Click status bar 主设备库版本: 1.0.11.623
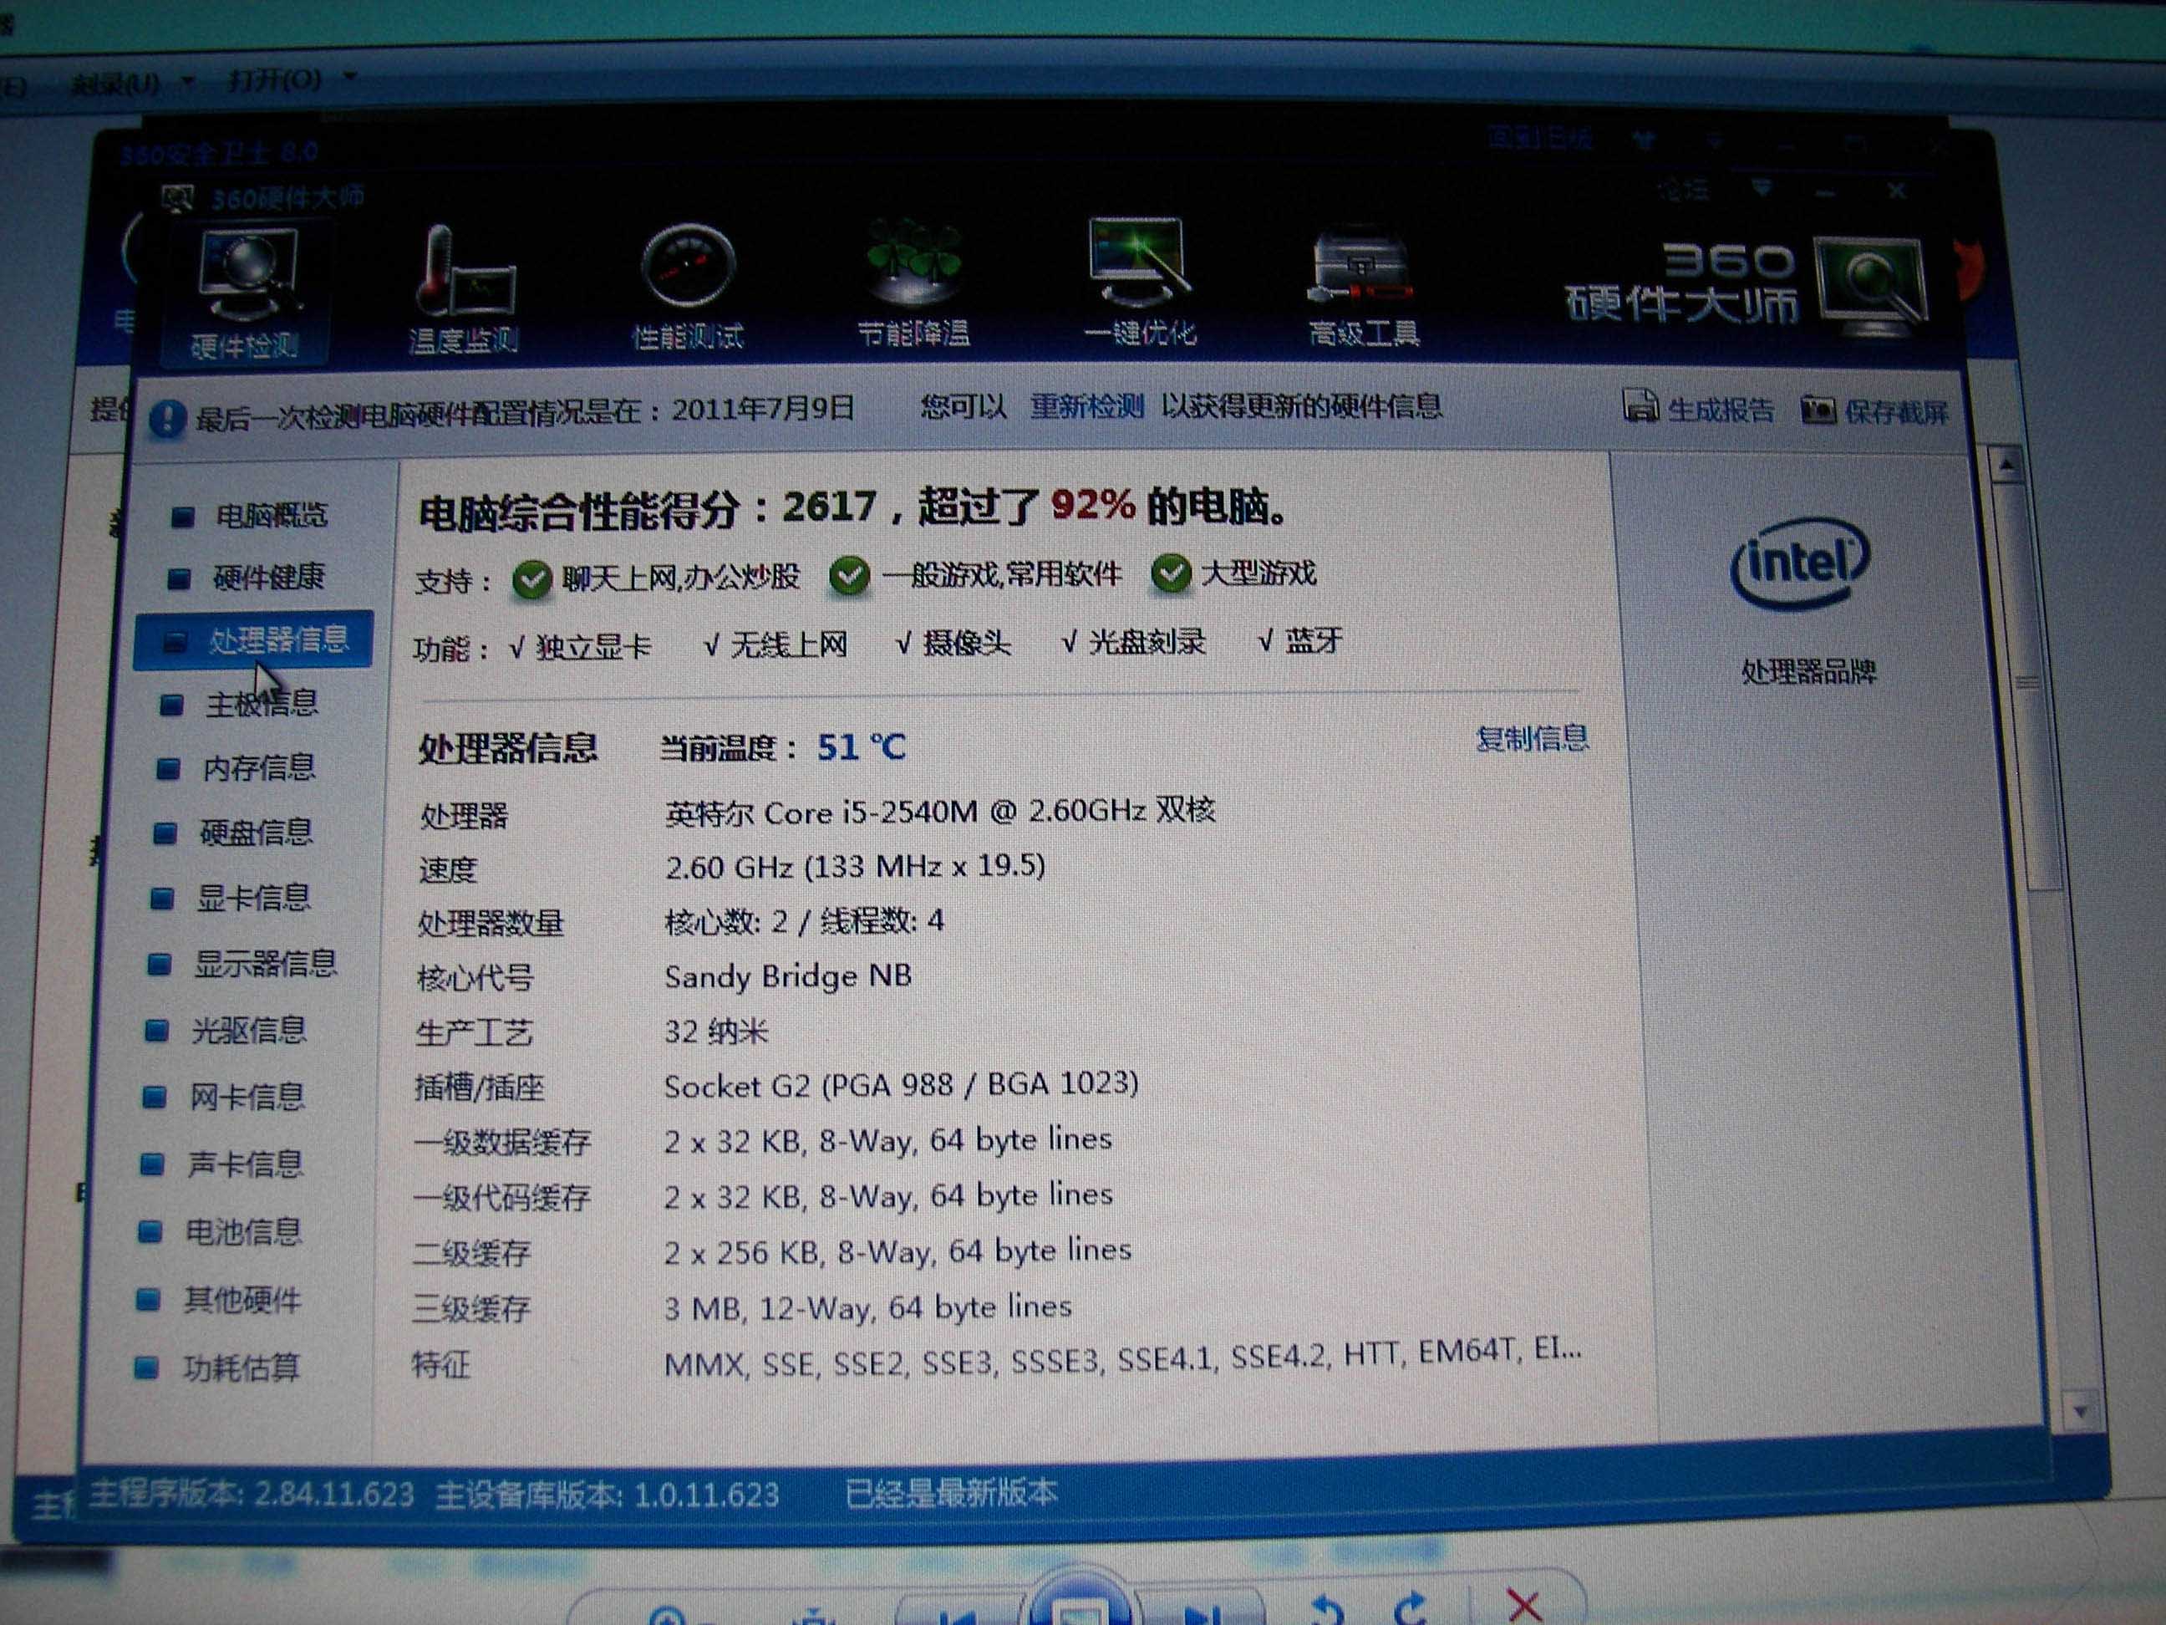Screen dimensions: 2166x1625 click(608, 1495)
